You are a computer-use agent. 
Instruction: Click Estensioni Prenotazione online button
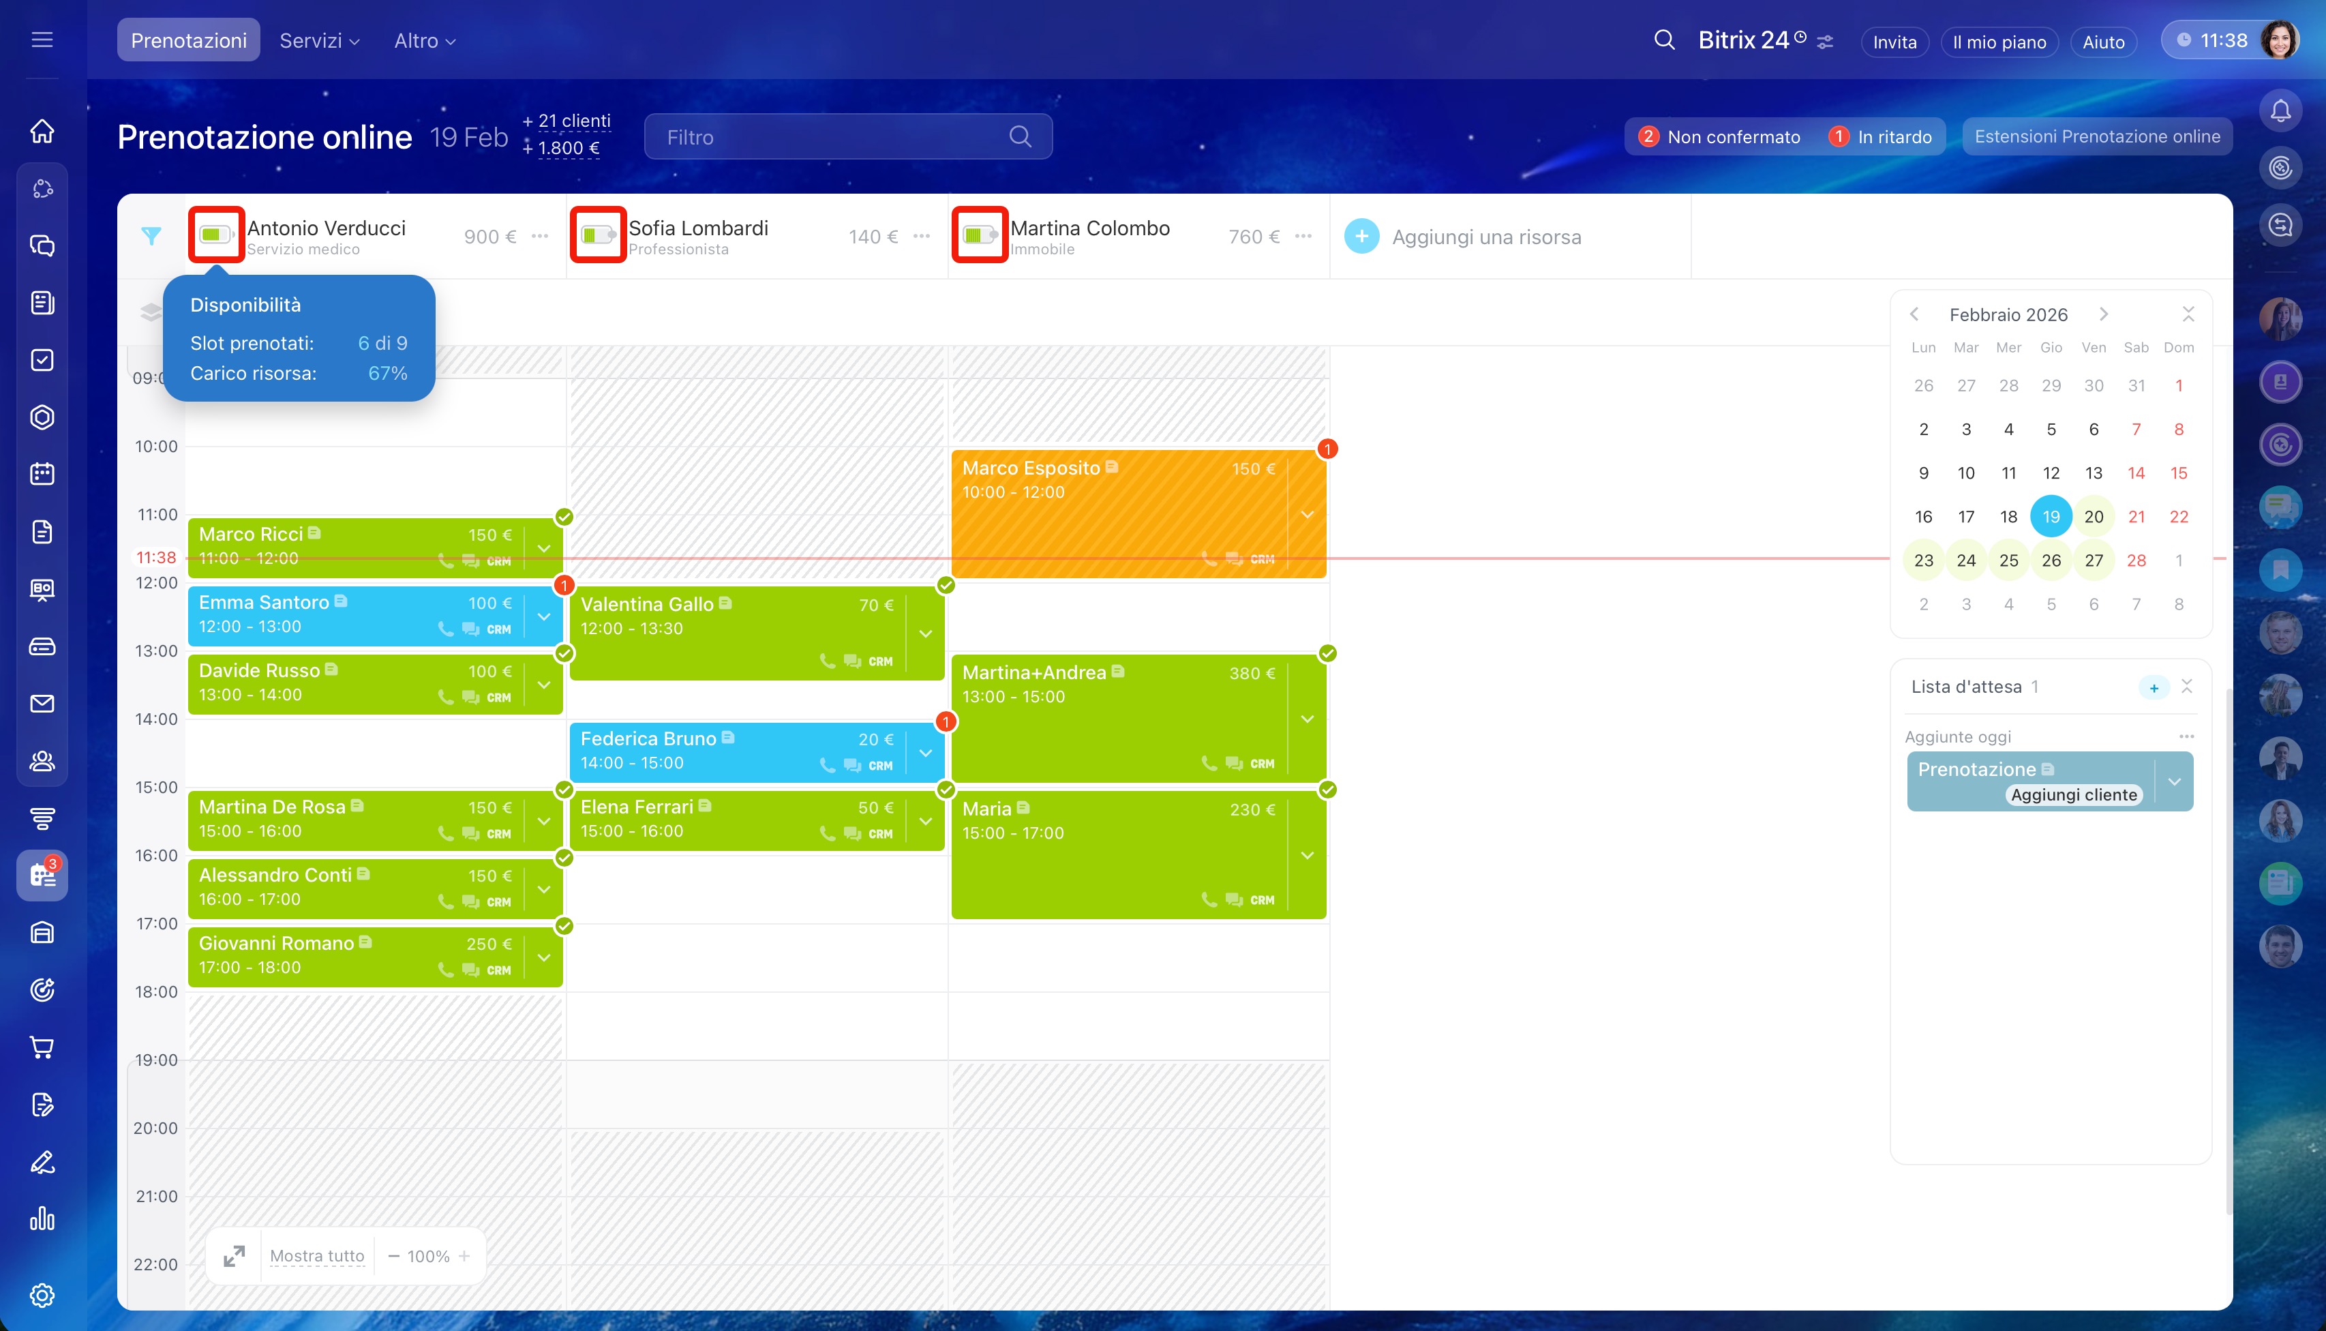[x=2096, y=136]
